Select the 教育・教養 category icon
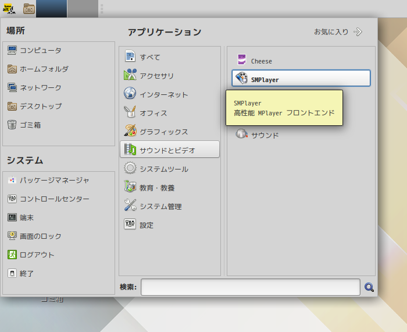Screen dimensions: 407x332 coord(130,186)
